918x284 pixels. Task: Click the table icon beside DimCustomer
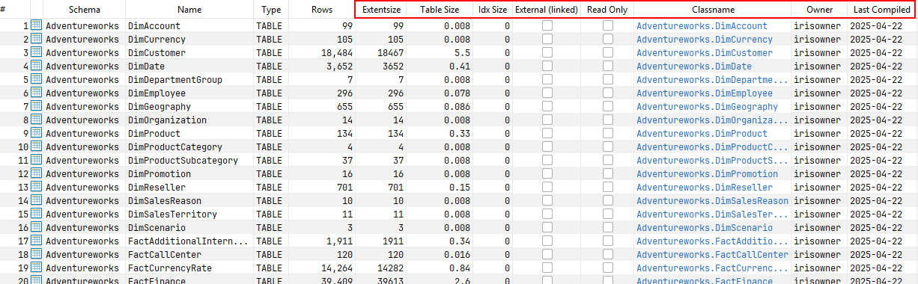click(x=36, y=52)
